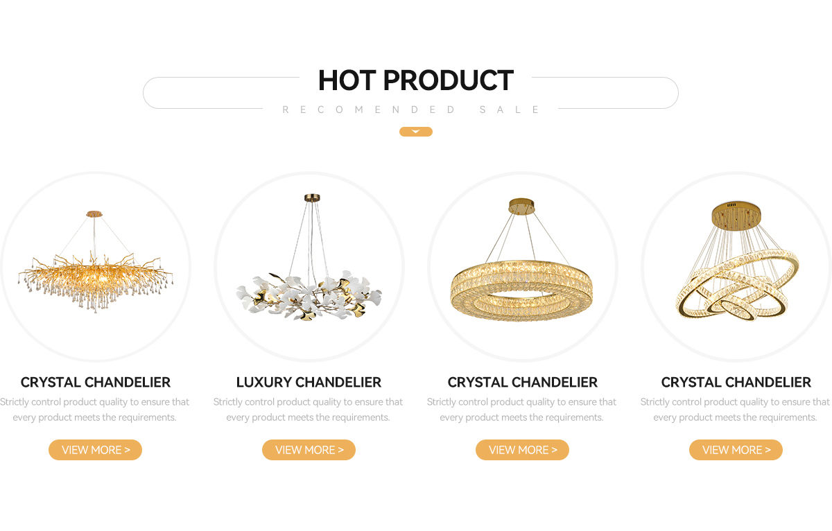Click the description text under the branch crystal chandelier
This screenshot has height=531, width=832.
pyautogui.click(x=95, y=410)
